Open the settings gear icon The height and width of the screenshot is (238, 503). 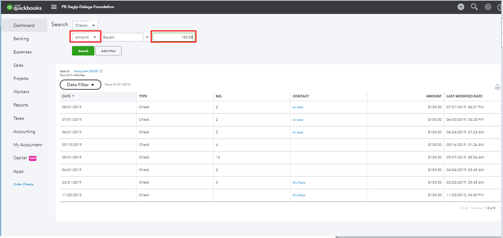point(488,7)
